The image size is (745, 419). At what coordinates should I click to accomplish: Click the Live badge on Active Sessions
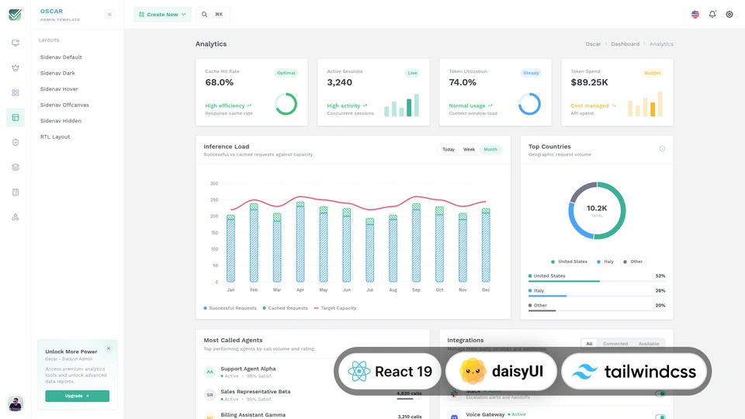click(412, 73)
